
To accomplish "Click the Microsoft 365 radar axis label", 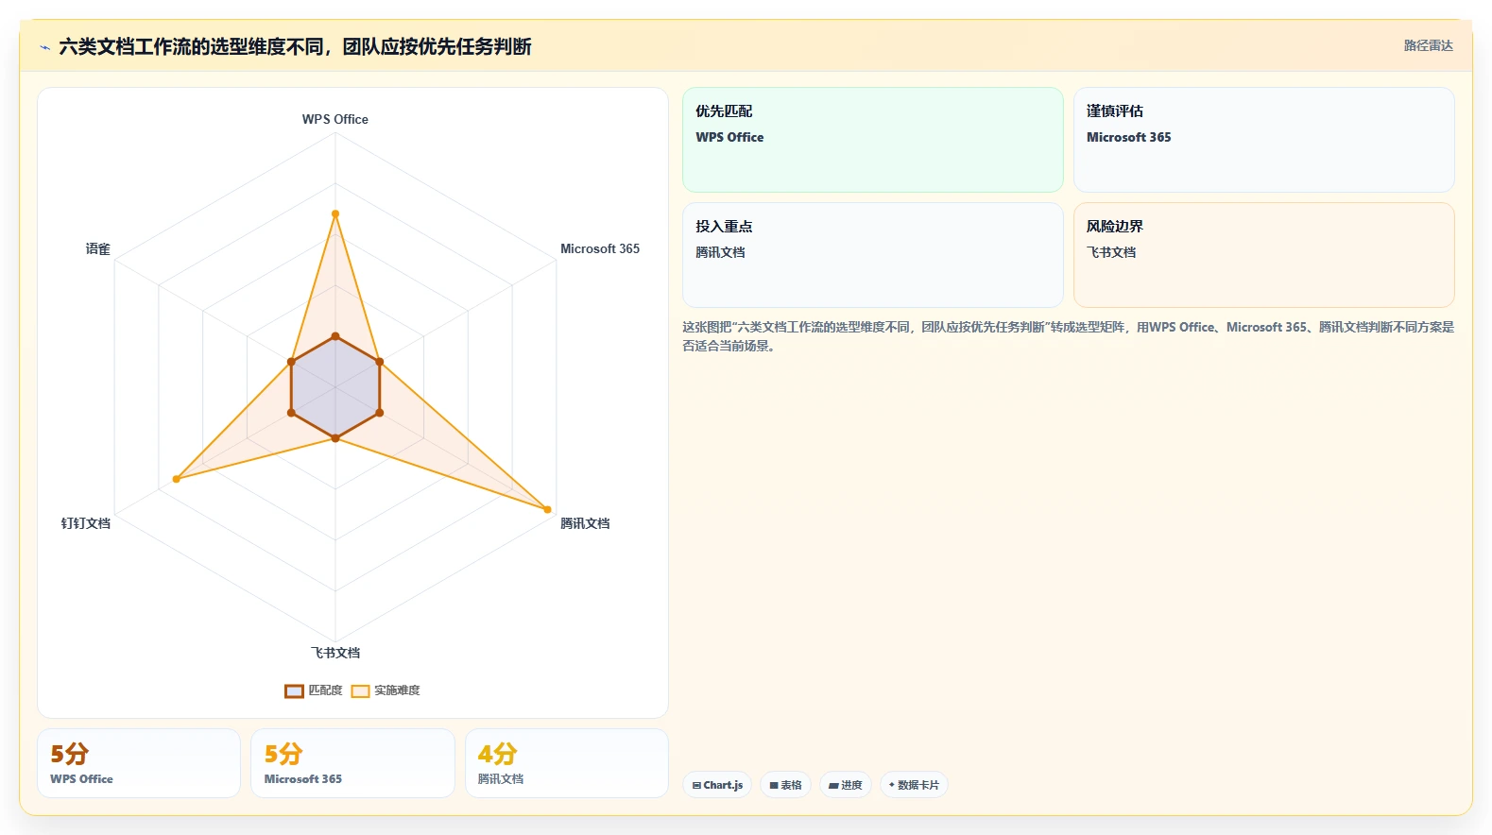I will coord(600,248).
